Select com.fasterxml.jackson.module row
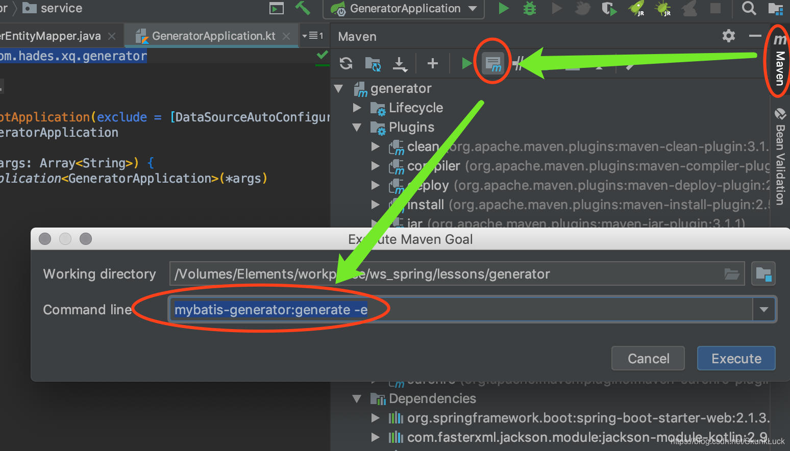Image resolution: width=790 pixels, height=451 pixels. (x=578, y=437)
